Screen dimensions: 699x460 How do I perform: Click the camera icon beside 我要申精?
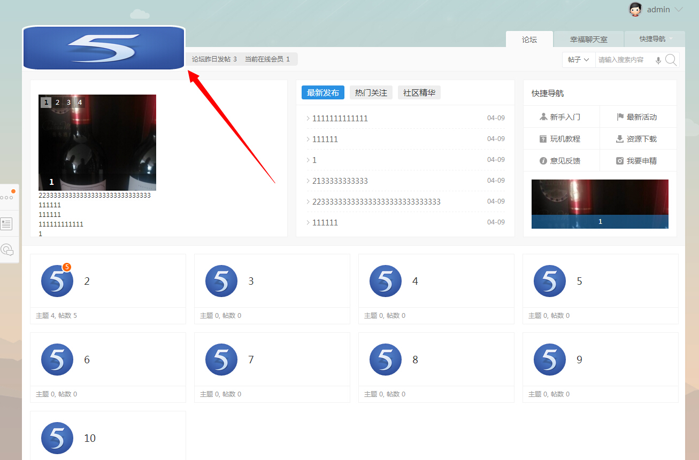pos(620,161)
